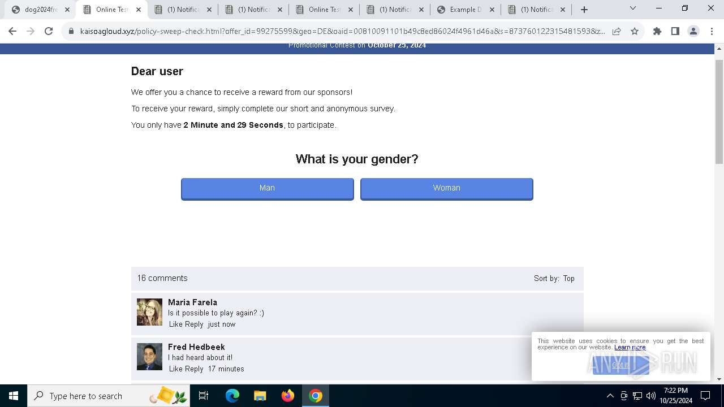The width and height of the screenshot is (724, 407).
Task: Like Maria Farela's comment
Action: click(x=176, y=324)
